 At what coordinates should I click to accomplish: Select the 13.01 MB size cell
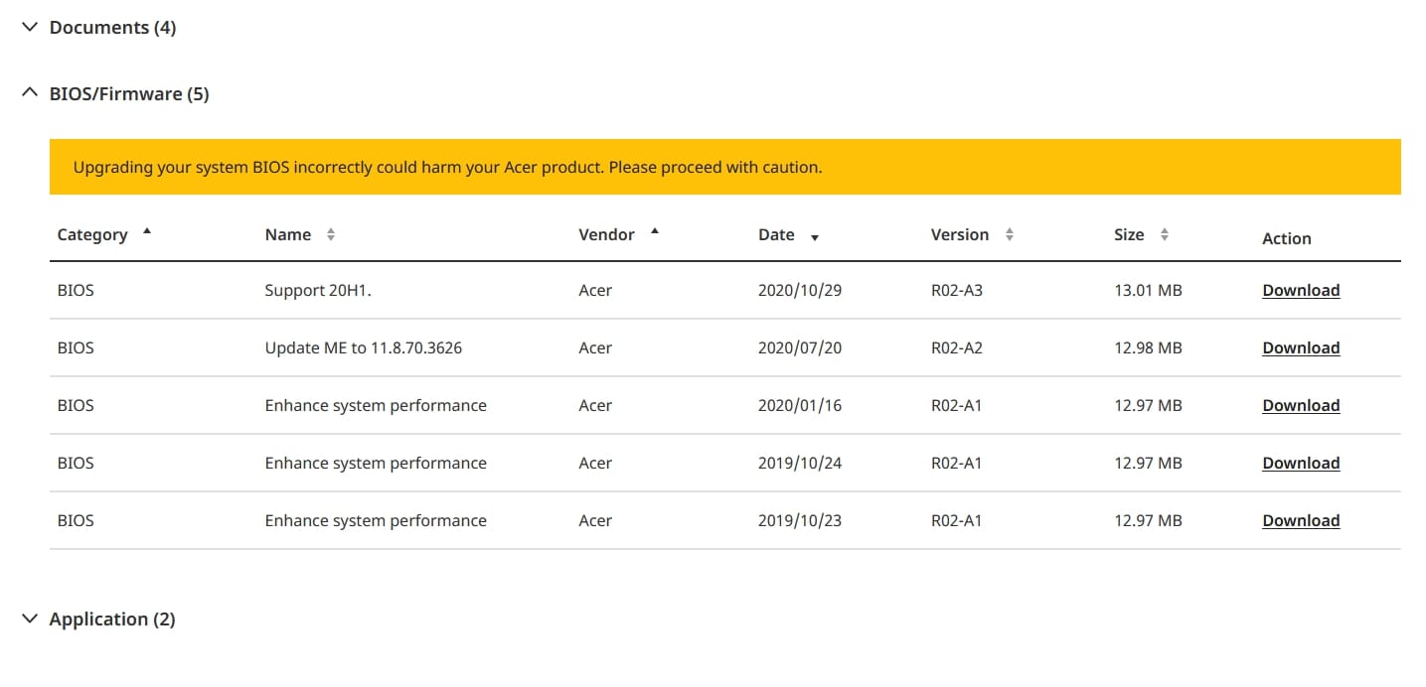click(1148, 291)
